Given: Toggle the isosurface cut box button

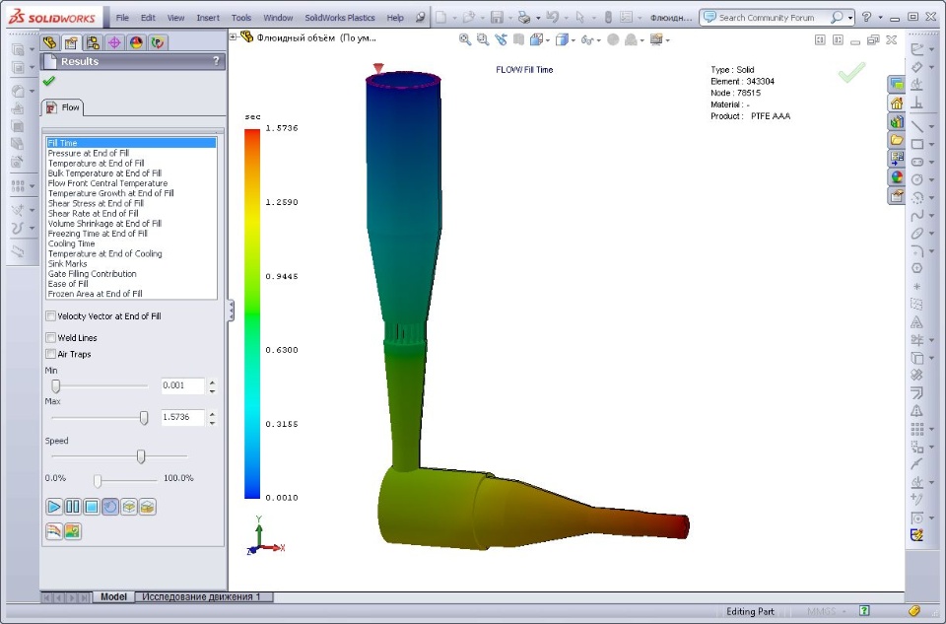Looking at the screenshot, I should 147,507.
